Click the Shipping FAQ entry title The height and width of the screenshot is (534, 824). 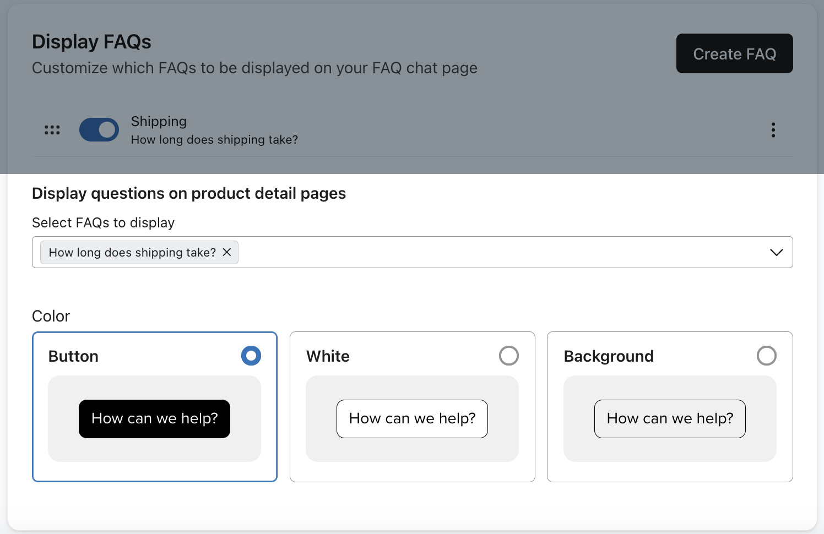(159, 121)
